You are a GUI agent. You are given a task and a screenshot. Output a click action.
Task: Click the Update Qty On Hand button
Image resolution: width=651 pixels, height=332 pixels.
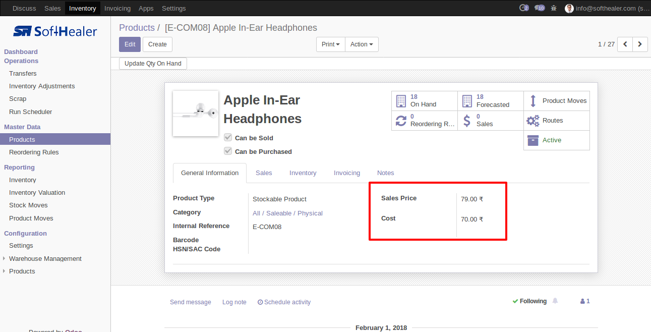(x=153, y=64)
